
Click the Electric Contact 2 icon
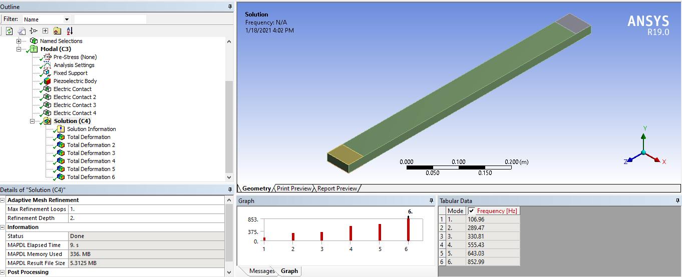point(47,97)
